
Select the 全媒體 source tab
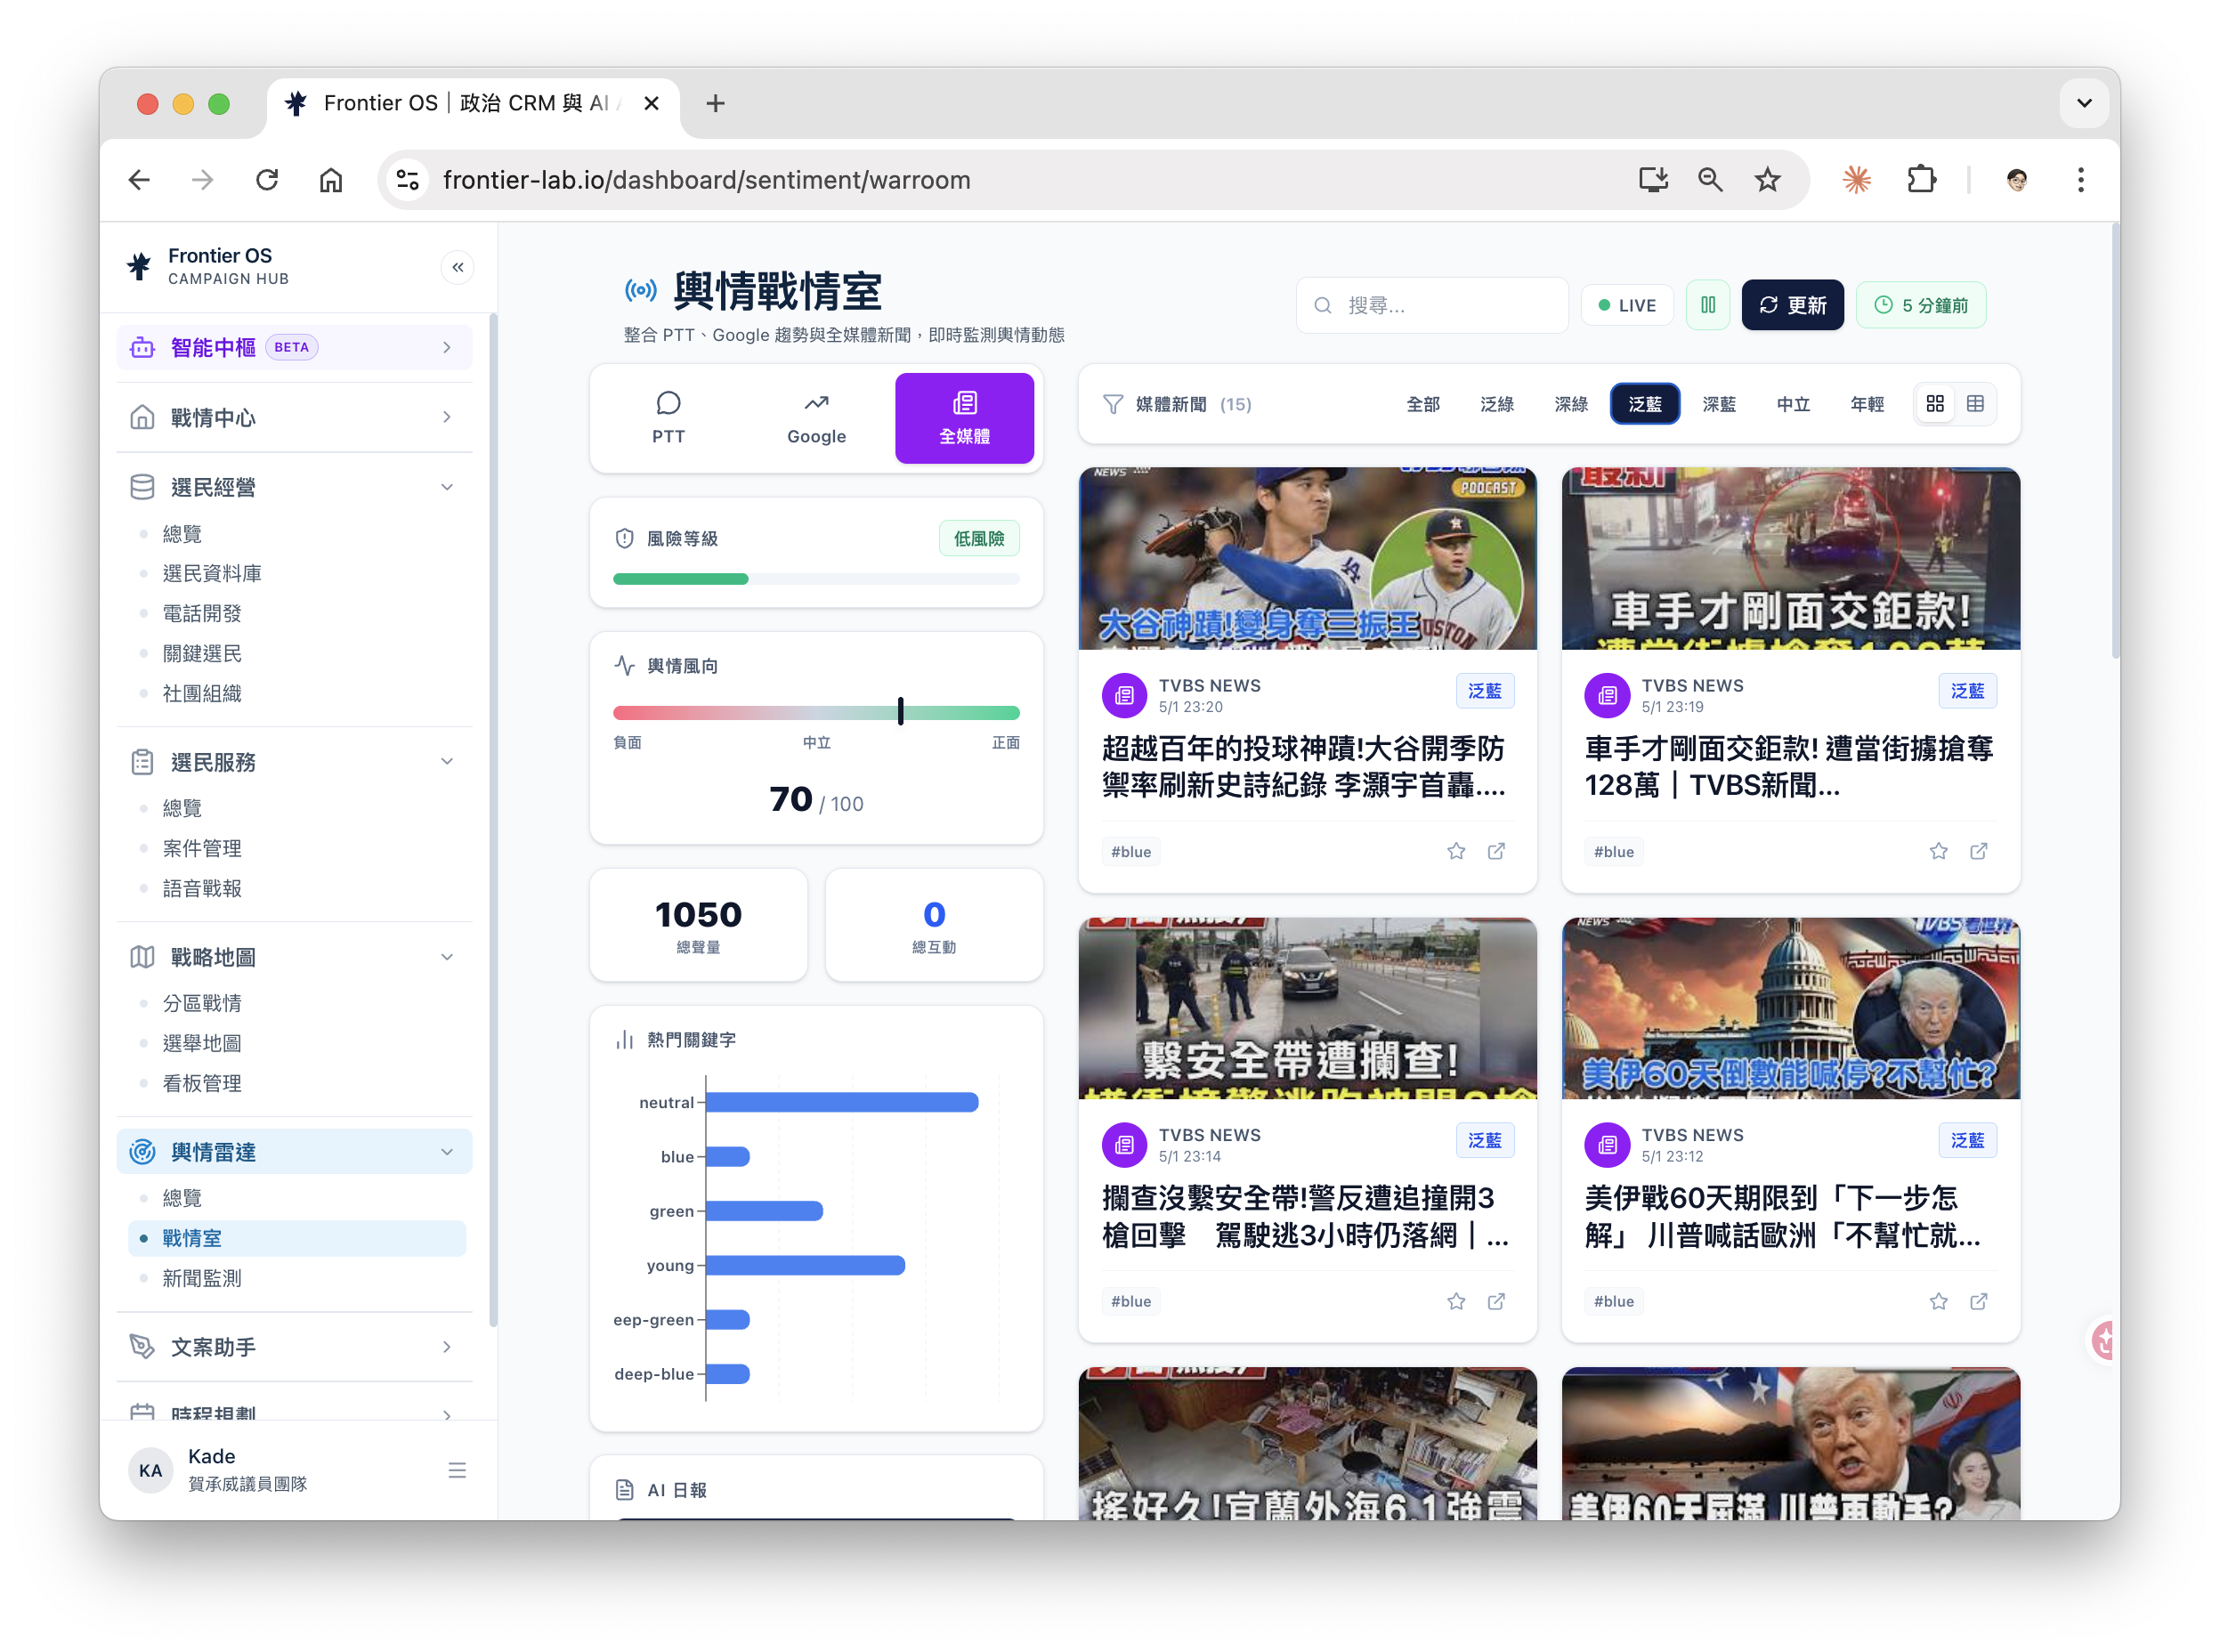964,418
